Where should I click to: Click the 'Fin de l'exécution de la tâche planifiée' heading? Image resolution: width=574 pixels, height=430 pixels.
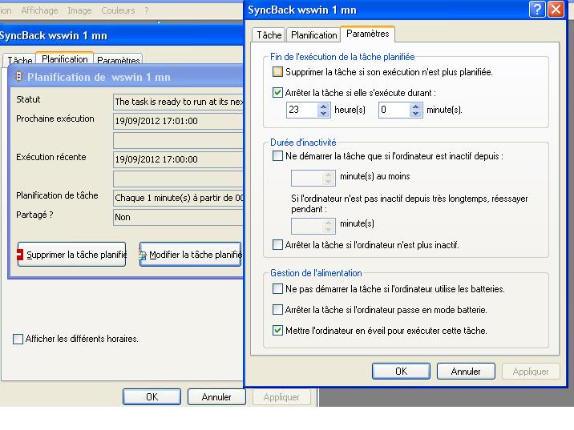click(x=342, y=57)
